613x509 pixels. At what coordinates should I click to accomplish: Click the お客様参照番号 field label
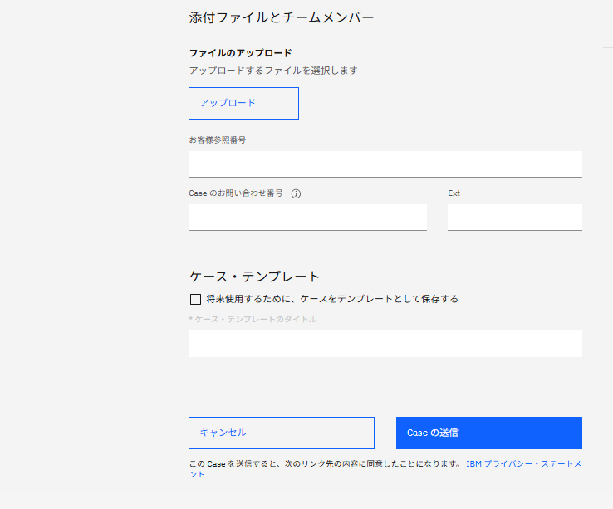click(217, 139)
